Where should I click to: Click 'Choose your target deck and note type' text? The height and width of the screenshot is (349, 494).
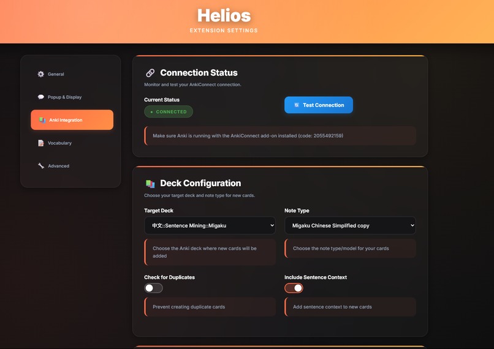click(199, 195)
